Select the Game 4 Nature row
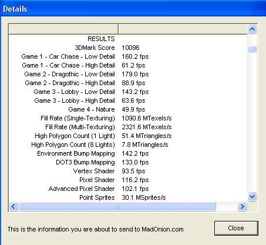The height and width of the screenshot is (245, 266). point(128,109)
